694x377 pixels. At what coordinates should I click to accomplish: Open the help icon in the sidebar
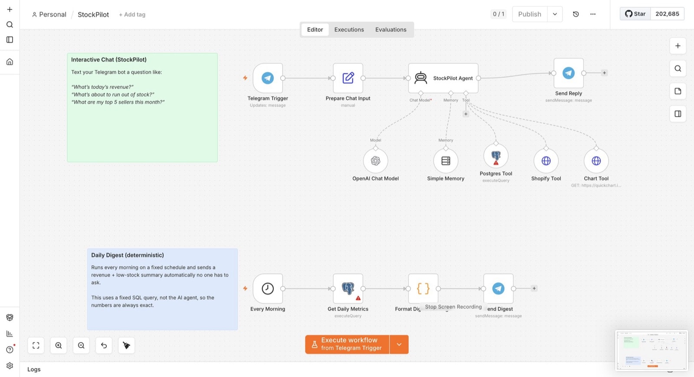[10, 350]
